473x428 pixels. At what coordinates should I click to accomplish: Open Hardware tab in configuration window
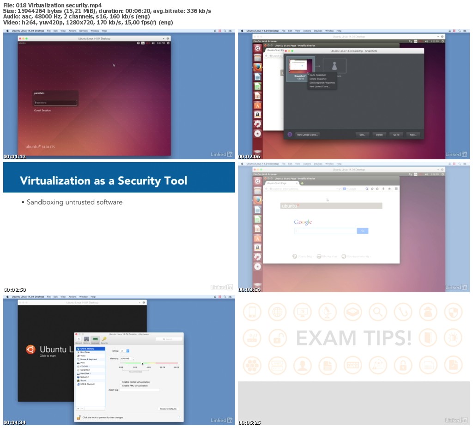95,340
